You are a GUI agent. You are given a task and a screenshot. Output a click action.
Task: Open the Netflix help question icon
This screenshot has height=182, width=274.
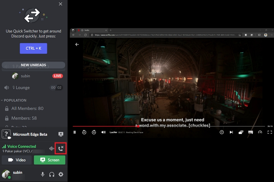coord(222,132)
